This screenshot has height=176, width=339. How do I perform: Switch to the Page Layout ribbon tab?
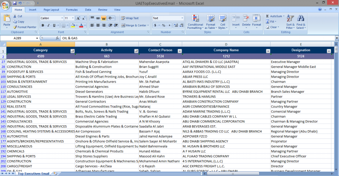tap(51, 10)
